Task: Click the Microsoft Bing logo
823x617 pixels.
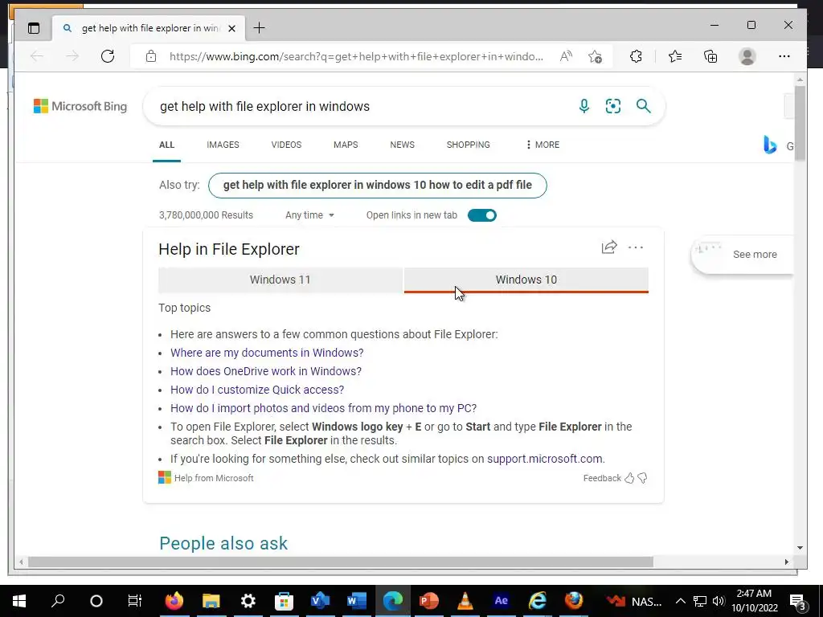Action: (80, 106)
